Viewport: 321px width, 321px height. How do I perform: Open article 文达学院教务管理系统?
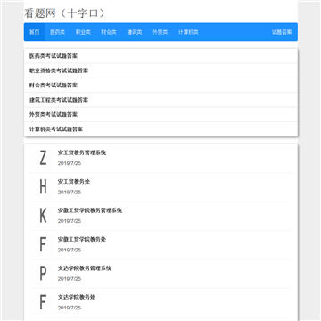(85, 268)
